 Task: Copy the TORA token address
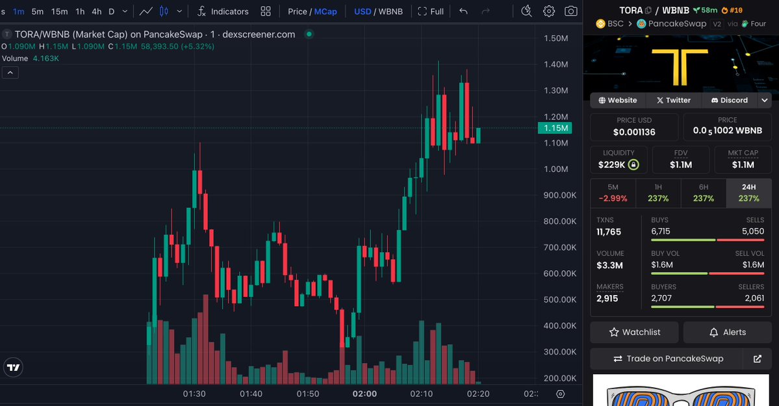pyautogui.click(x=648, y=10)
